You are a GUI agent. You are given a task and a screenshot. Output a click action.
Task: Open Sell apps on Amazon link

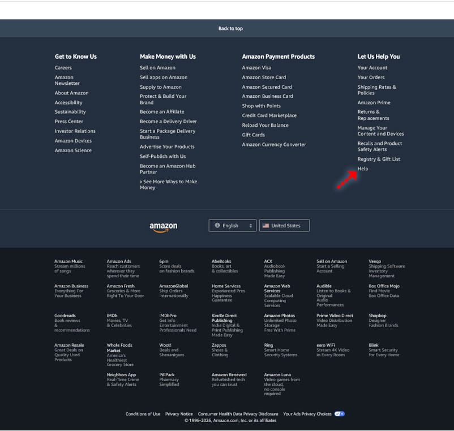tap(164, 77)
